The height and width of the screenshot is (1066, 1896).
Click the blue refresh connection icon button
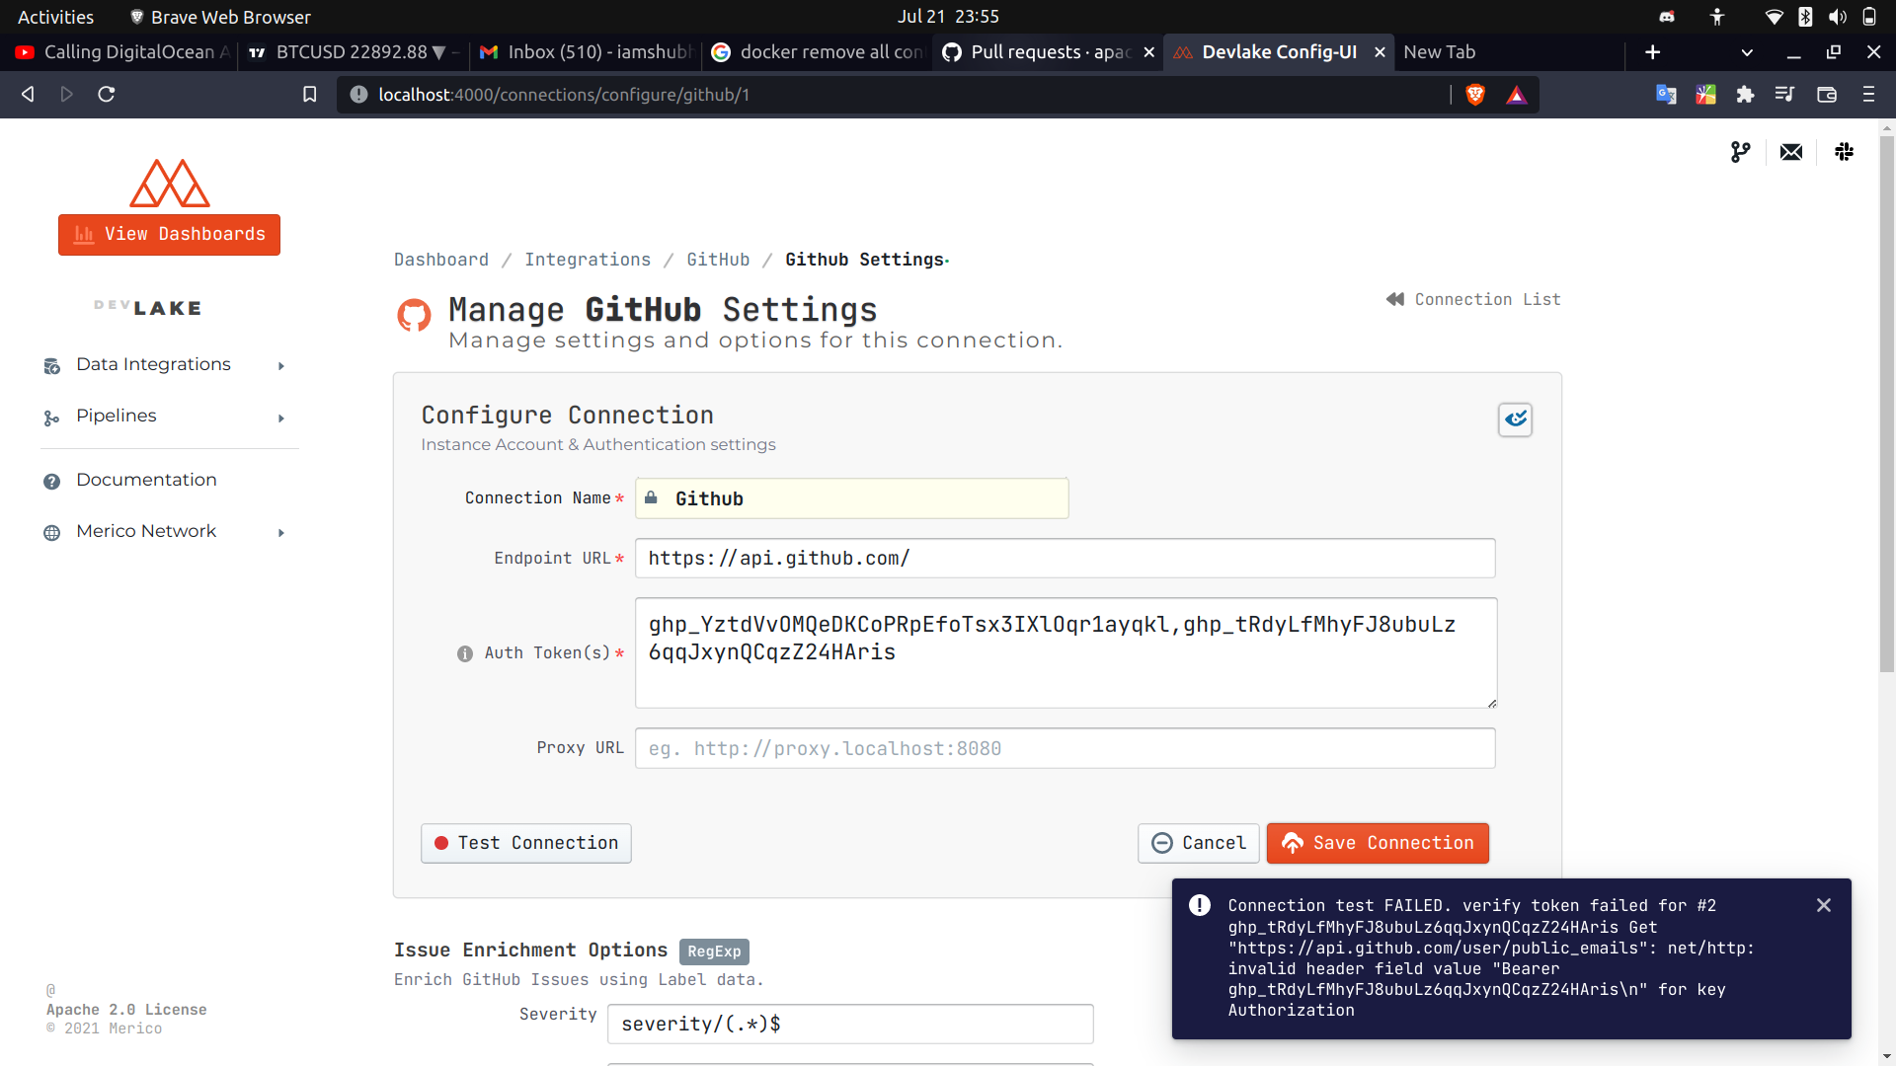tap(1515, 419)
